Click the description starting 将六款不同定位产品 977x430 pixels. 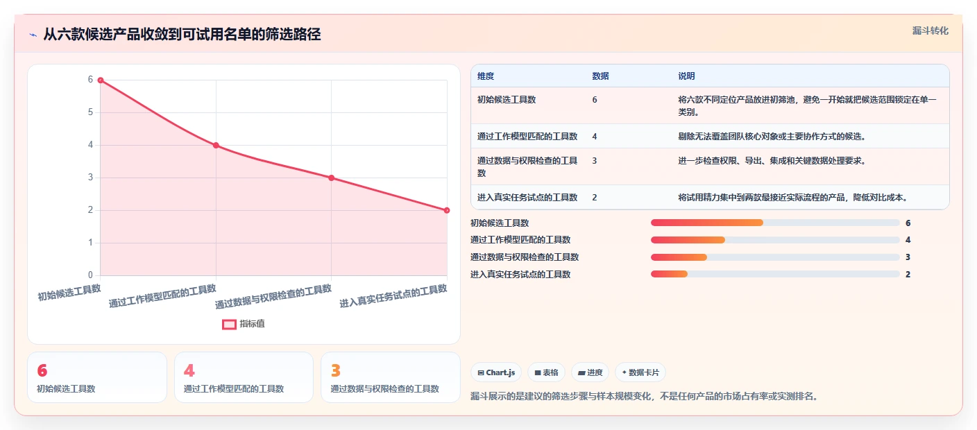pos(808,105)
